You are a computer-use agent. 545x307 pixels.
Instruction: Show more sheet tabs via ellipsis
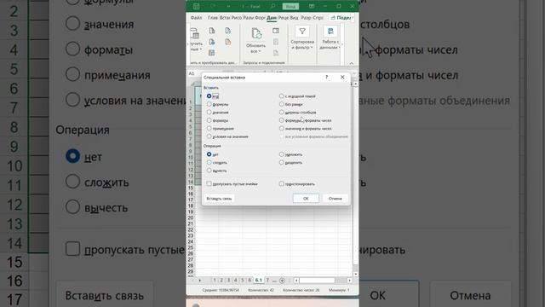tap(274, 281)
